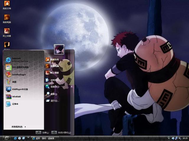Click 注销 log off button

(x=42, y=132)
